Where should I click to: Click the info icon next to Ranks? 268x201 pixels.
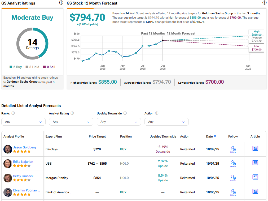[13, 113]
